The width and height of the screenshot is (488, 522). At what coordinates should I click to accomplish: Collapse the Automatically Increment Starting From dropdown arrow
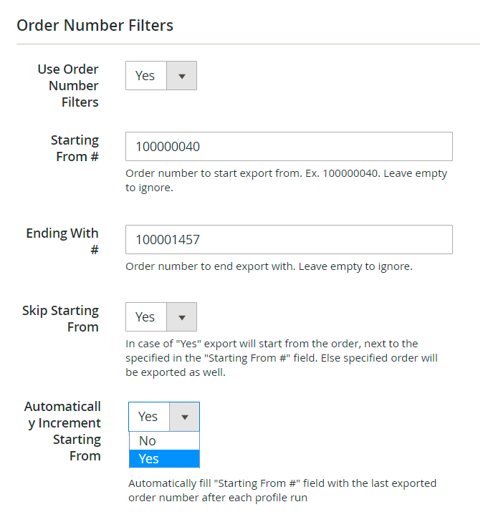click(184, 417)
